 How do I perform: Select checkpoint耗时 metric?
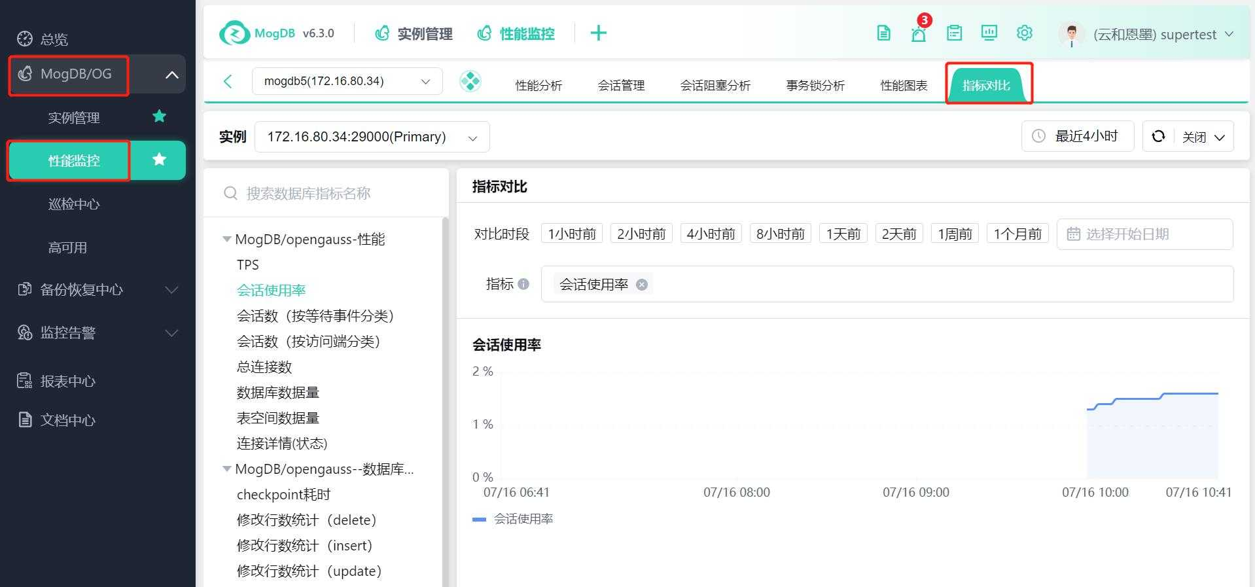283,494
